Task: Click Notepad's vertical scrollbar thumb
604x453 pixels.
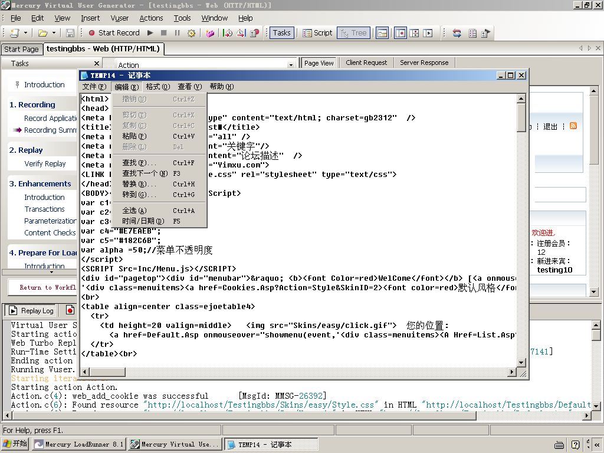Action: pyautogui.click(x=521, y=118)
